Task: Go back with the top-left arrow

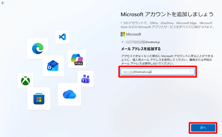Action: click(3, 3)
